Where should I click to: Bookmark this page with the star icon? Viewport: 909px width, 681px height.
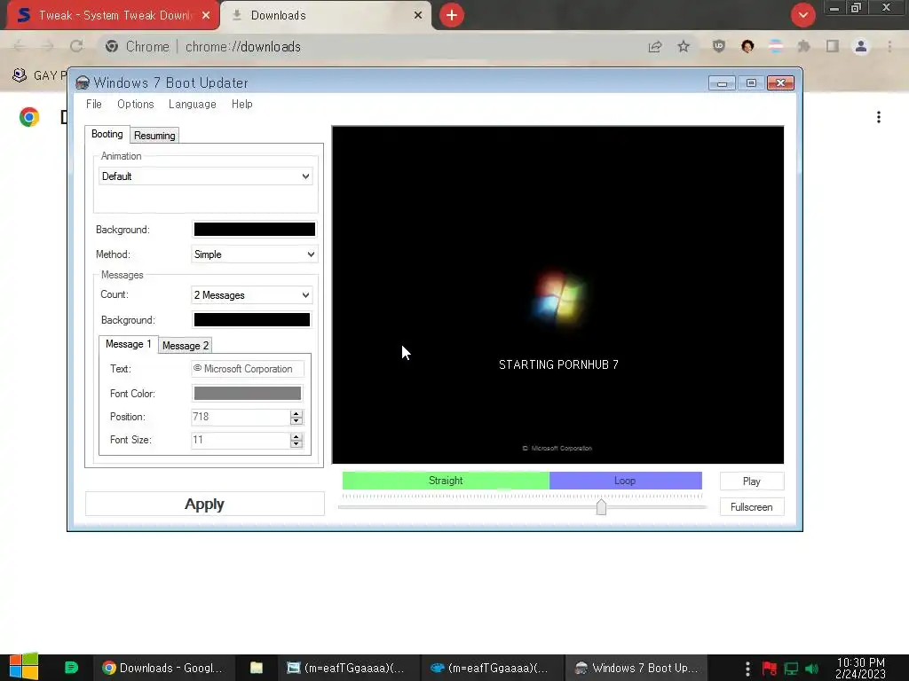pos(684,46)
